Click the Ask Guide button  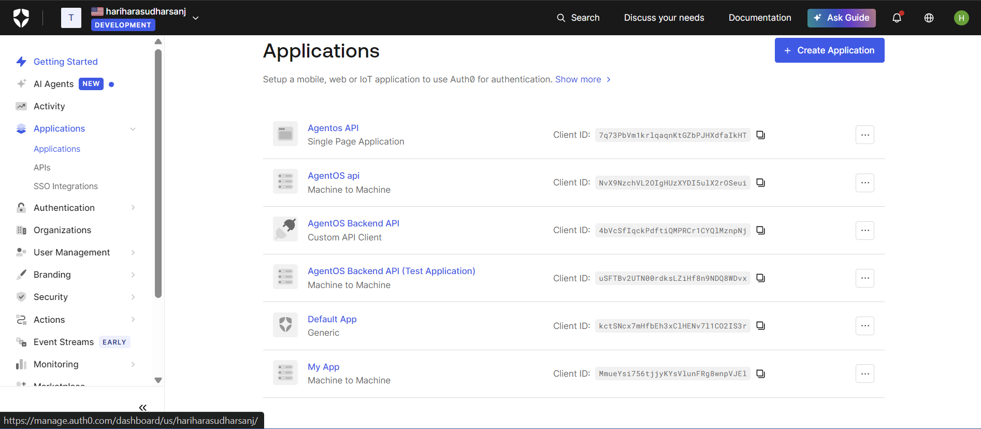coord(841,18)
